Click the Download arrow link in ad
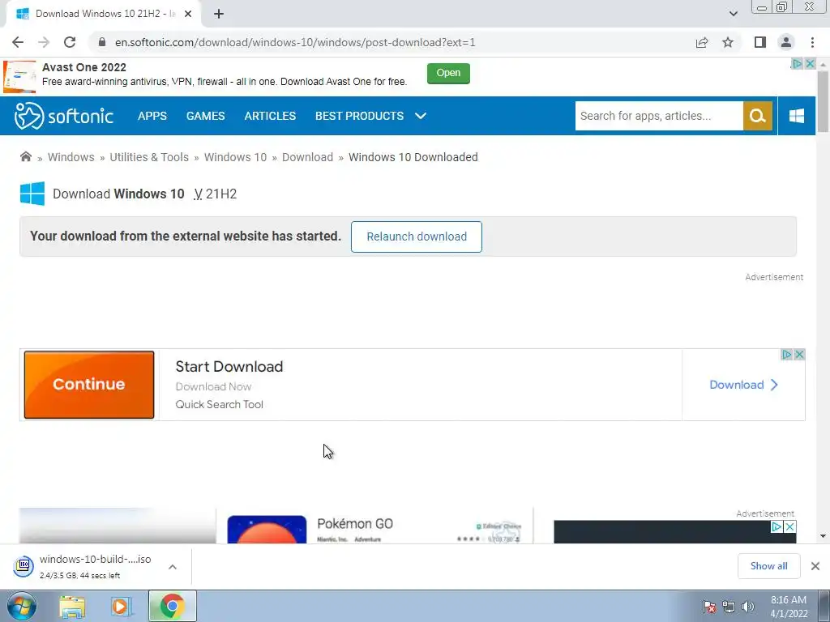Image resolution: width=830 pixels, height=622 pixels. (744, 385)
